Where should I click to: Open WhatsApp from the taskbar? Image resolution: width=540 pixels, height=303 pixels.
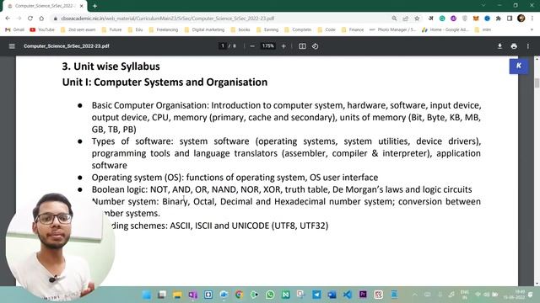[x=270, y=295]
